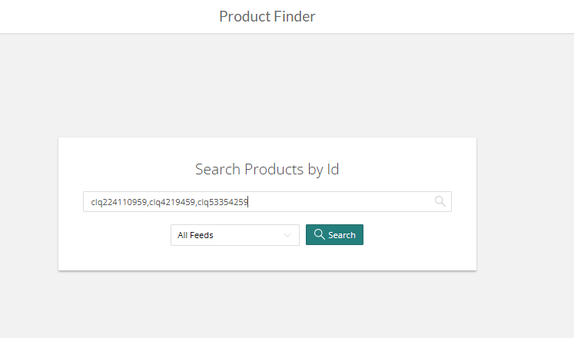Click the empty part of the ID field
Image resolution: width=574 pixels, height=338 pixels.
tap(340, 201)
